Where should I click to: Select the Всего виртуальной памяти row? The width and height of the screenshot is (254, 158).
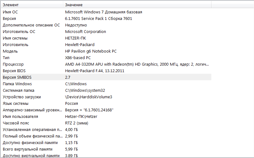[107, 149]
